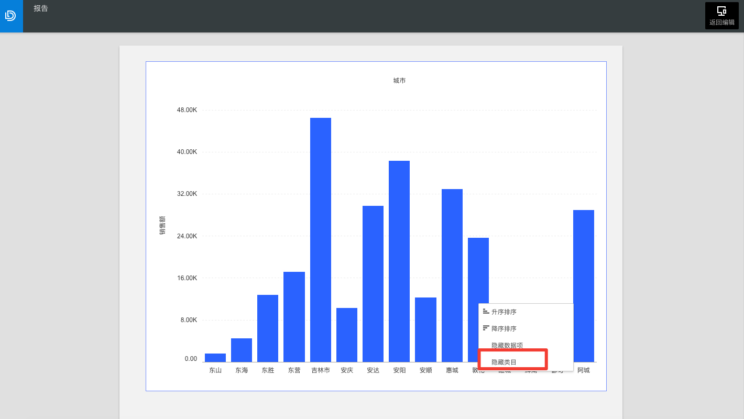Click the 安达 bar in chart
Image resolution: width=744 pixels, height=419 pixels.
click(x=373, y=284)
